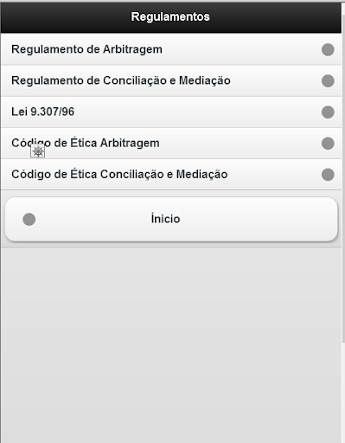Click the small wheel icon over Código text

point(38,151)
